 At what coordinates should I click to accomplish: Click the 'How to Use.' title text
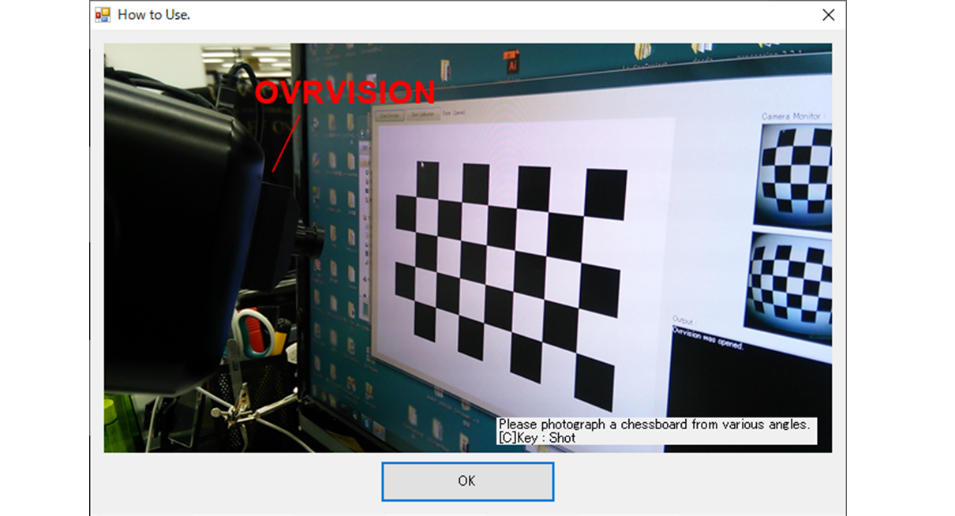click(x=154, y=15)
